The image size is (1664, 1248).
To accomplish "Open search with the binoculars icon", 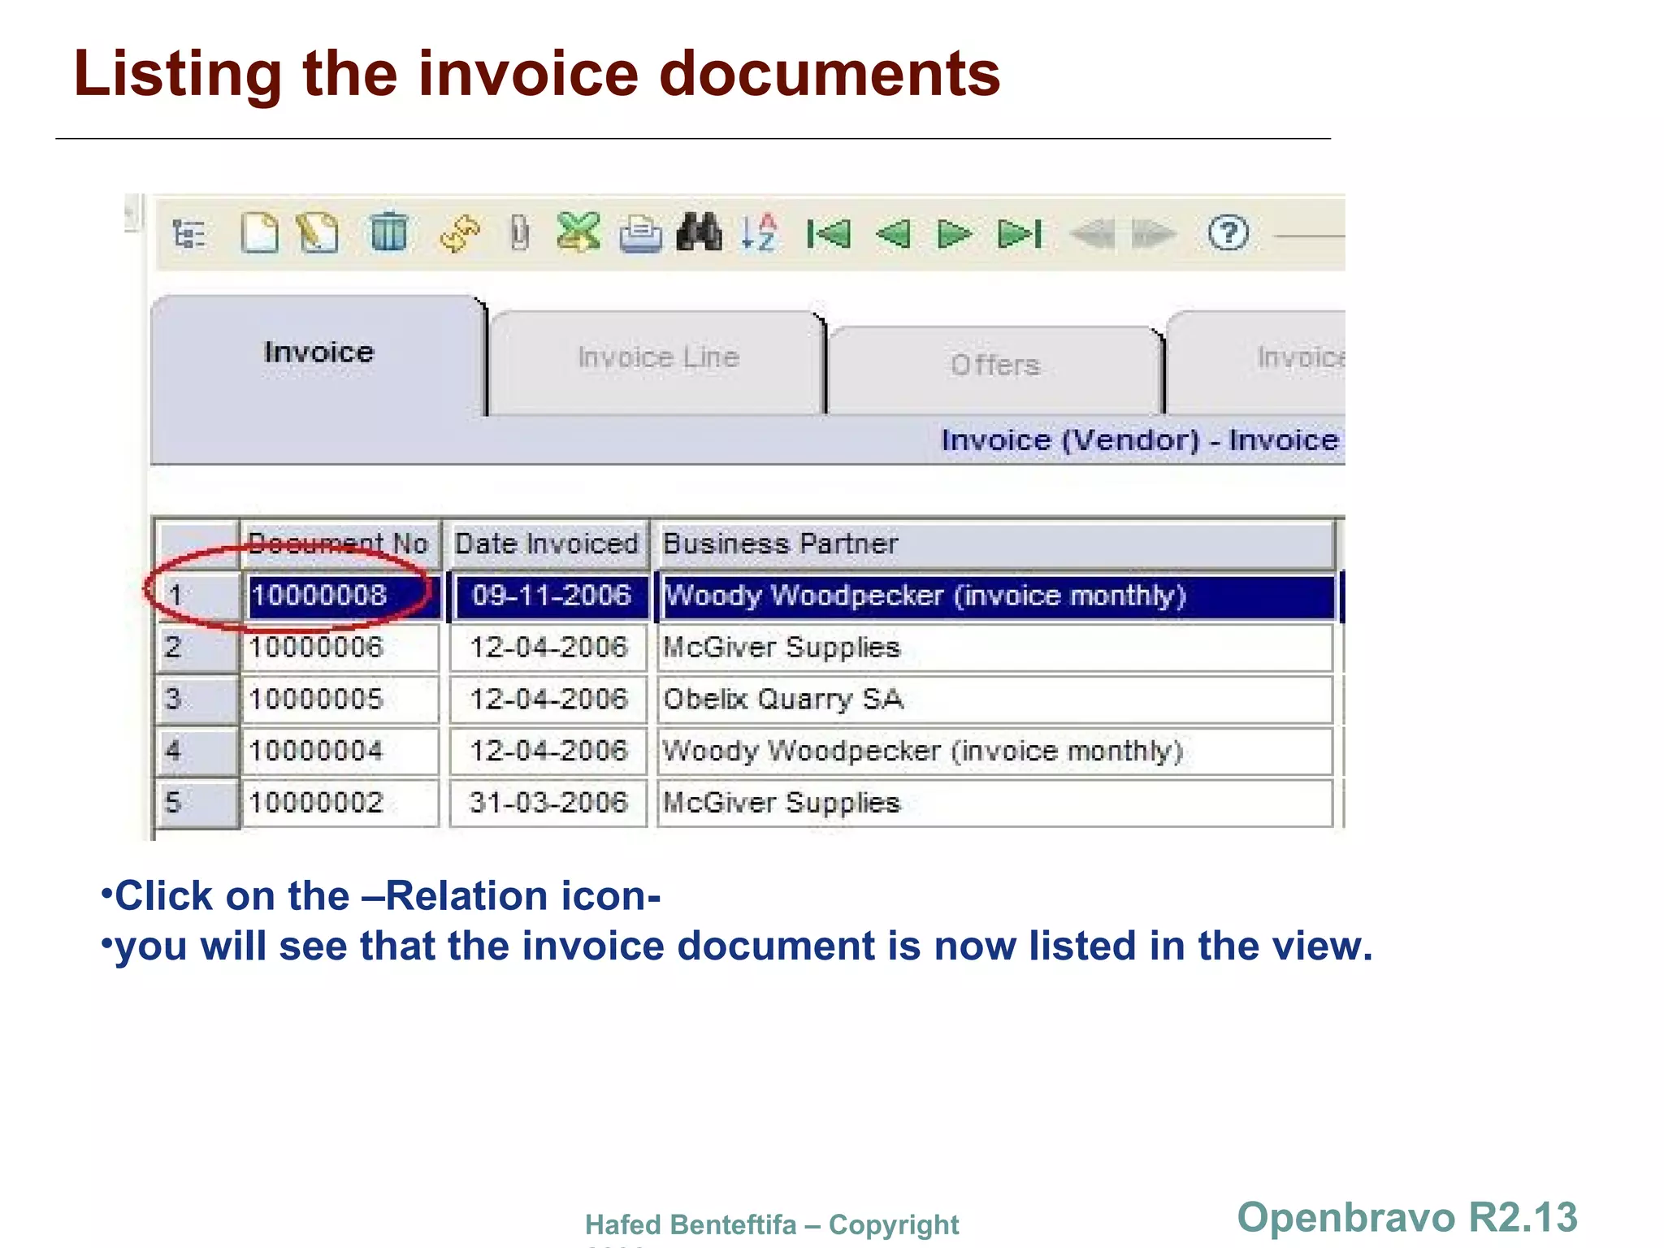I will click(699, 233).
